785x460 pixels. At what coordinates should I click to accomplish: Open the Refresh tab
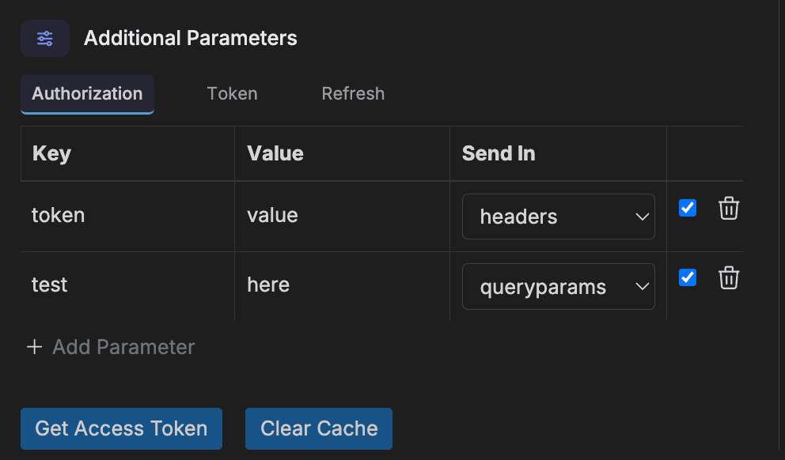pyautogui.click(x=353, y=93)
